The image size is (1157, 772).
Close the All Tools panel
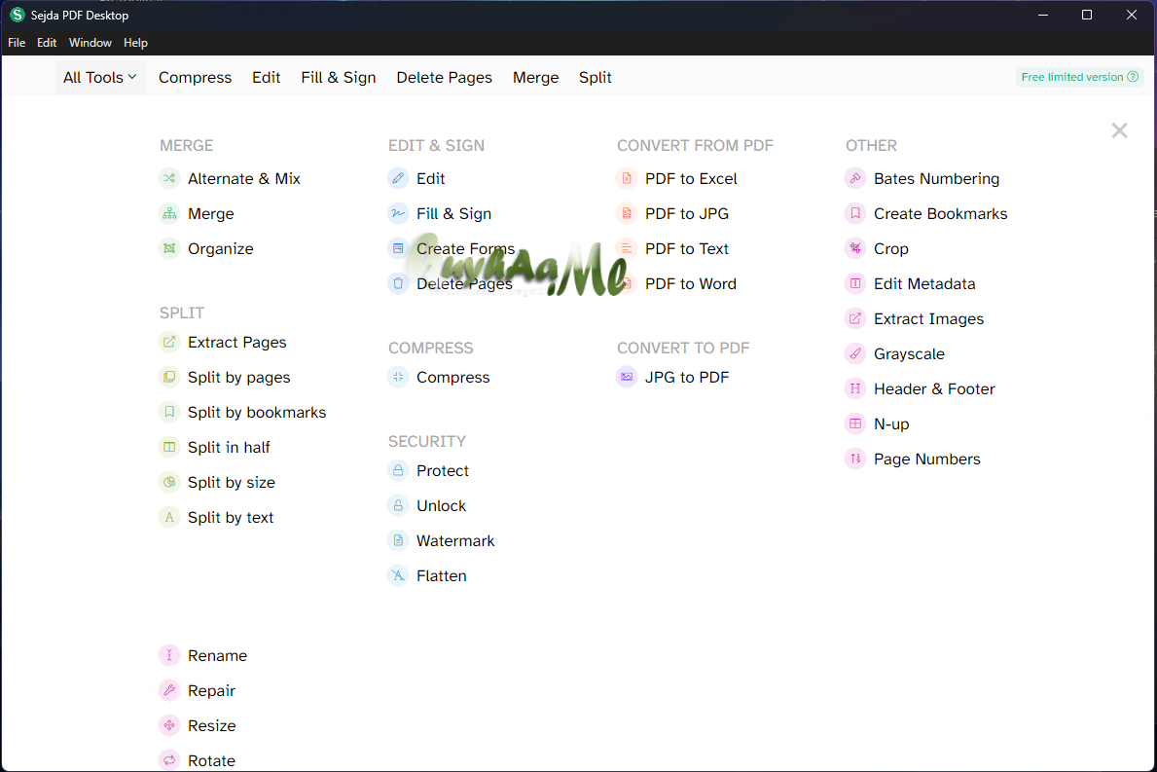tap(1119, 130)
